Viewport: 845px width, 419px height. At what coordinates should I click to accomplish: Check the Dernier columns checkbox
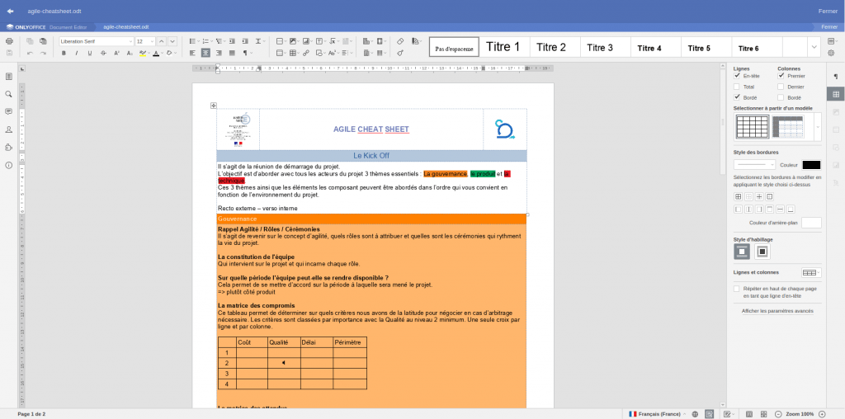pyautogui.click(x=781, y=87)
